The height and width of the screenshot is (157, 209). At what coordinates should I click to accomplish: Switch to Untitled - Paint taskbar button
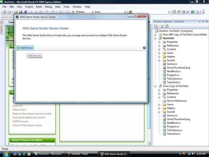tap(81, 154)
